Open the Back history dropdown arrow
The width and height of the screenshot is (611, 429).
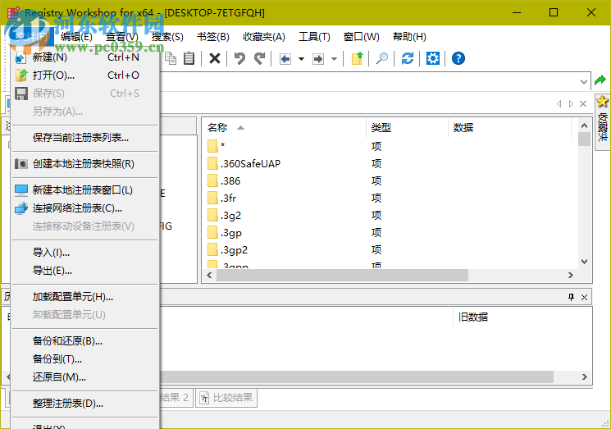[301, 59]
